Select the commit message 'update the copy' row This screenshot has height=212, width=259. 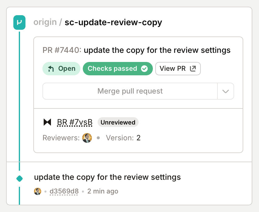pyautogui.click(x=107, y=177)
